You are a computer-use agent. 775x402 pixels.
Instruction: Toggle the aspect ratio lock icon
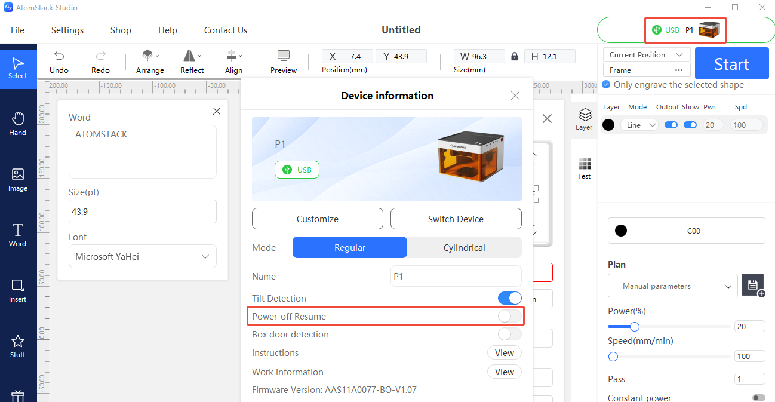pos(515,56)
